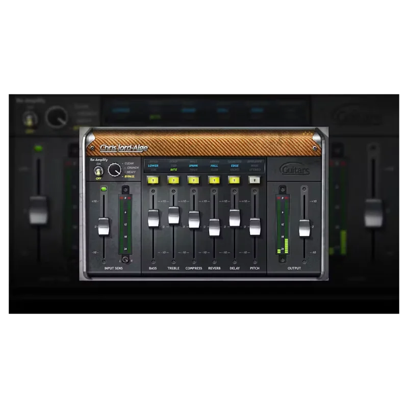Click the OUTPUT label
This screenshot has height=408, width=408.
point(294,268)
